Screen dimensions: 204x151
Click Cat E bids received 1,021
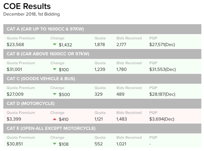coord(121,144)
